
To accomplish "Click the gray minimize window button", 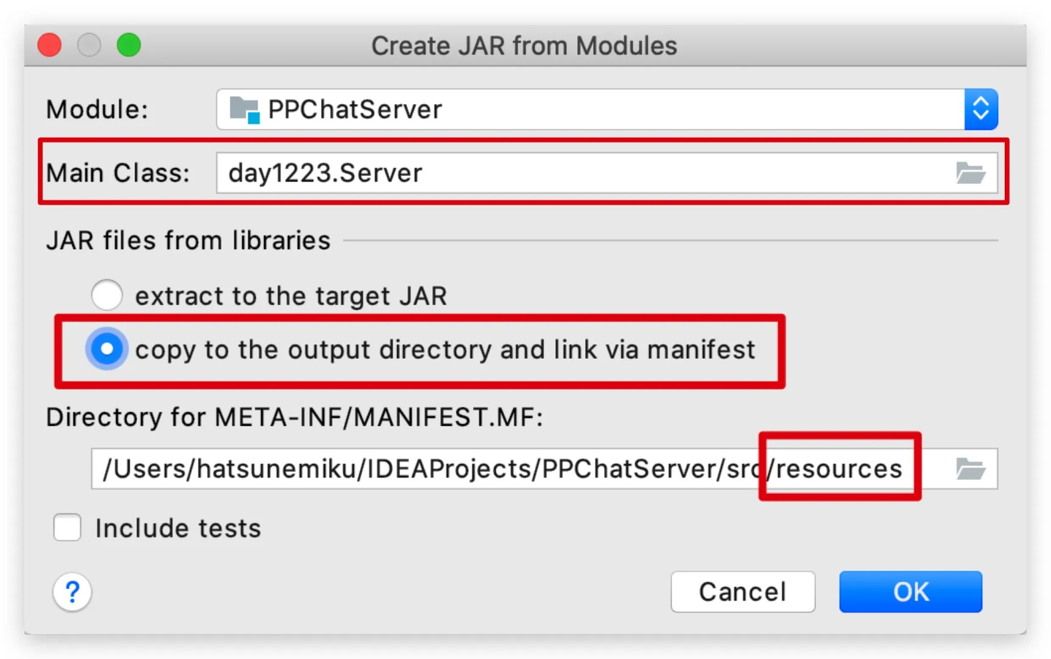I will pos(89,45).
